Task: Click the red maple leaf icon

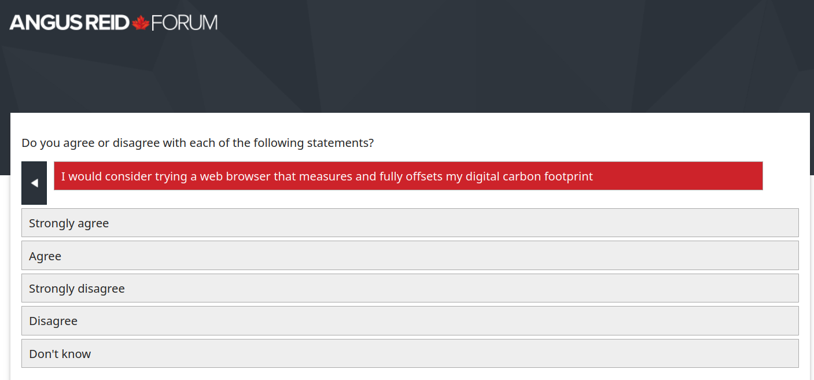Action: pyautogui.click(x=141, y=23)
